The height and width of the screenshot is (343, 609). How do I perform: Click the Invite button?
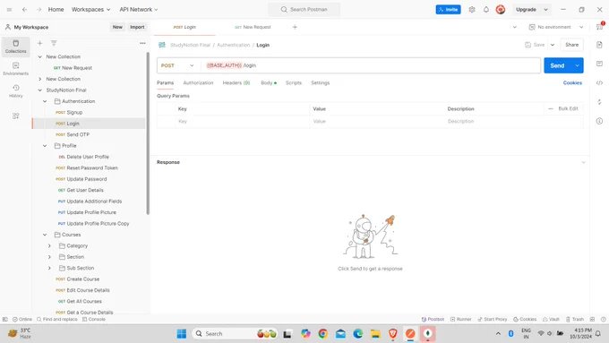click(448, 9)
